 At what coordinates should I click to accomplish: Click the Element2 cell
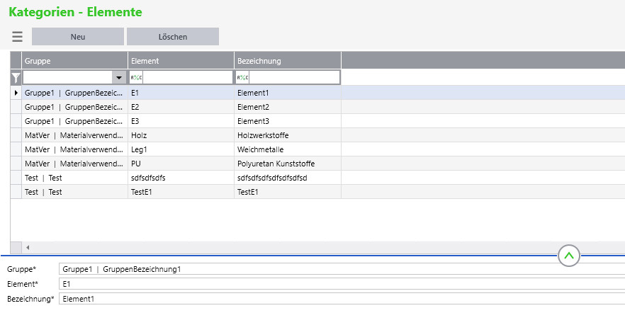(288, 107)
